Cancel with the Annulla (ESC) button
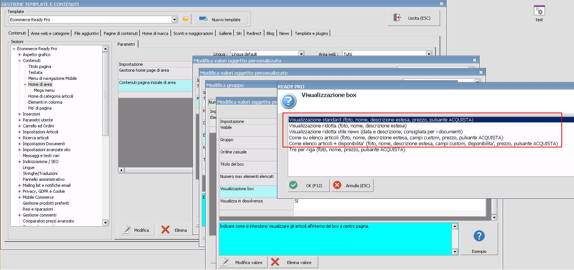Viewport: 574px width, 270px height. (352, 185)
